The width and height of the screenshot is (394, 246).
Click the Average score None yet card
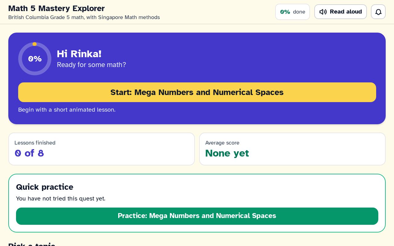coord(292,149)
